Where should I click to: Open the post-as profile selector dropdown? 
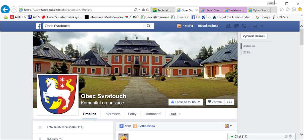pyautogui.click(x=228, y=126)
